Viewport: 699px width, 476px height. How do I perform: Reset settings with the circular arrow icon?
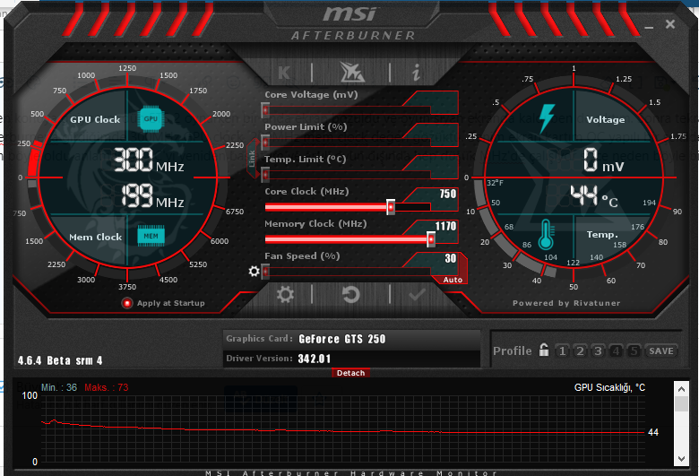(x=350, y=294)
